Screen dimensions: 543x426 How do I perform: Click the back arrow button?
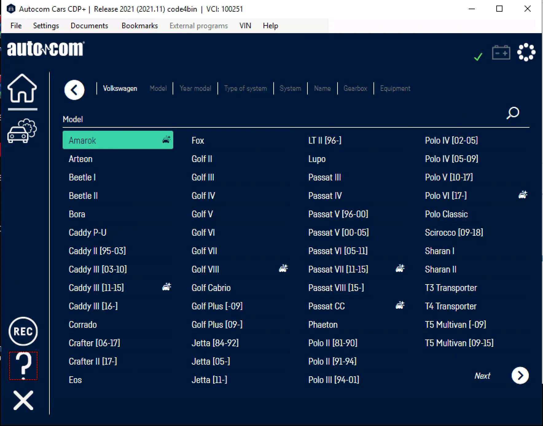coord(74,90)
